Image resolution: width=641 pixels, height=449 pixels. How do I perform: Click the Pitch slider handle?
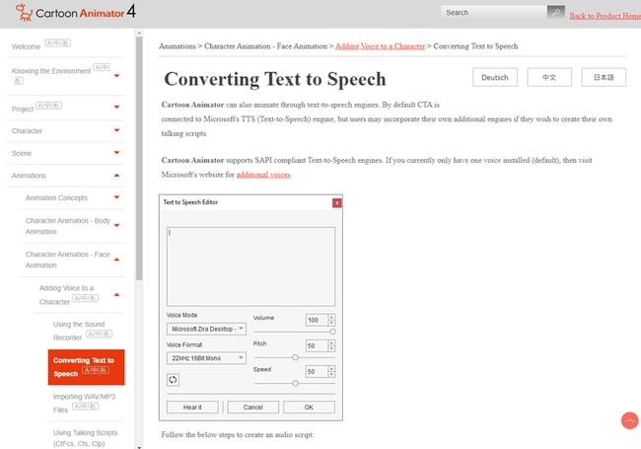point(295,357)
